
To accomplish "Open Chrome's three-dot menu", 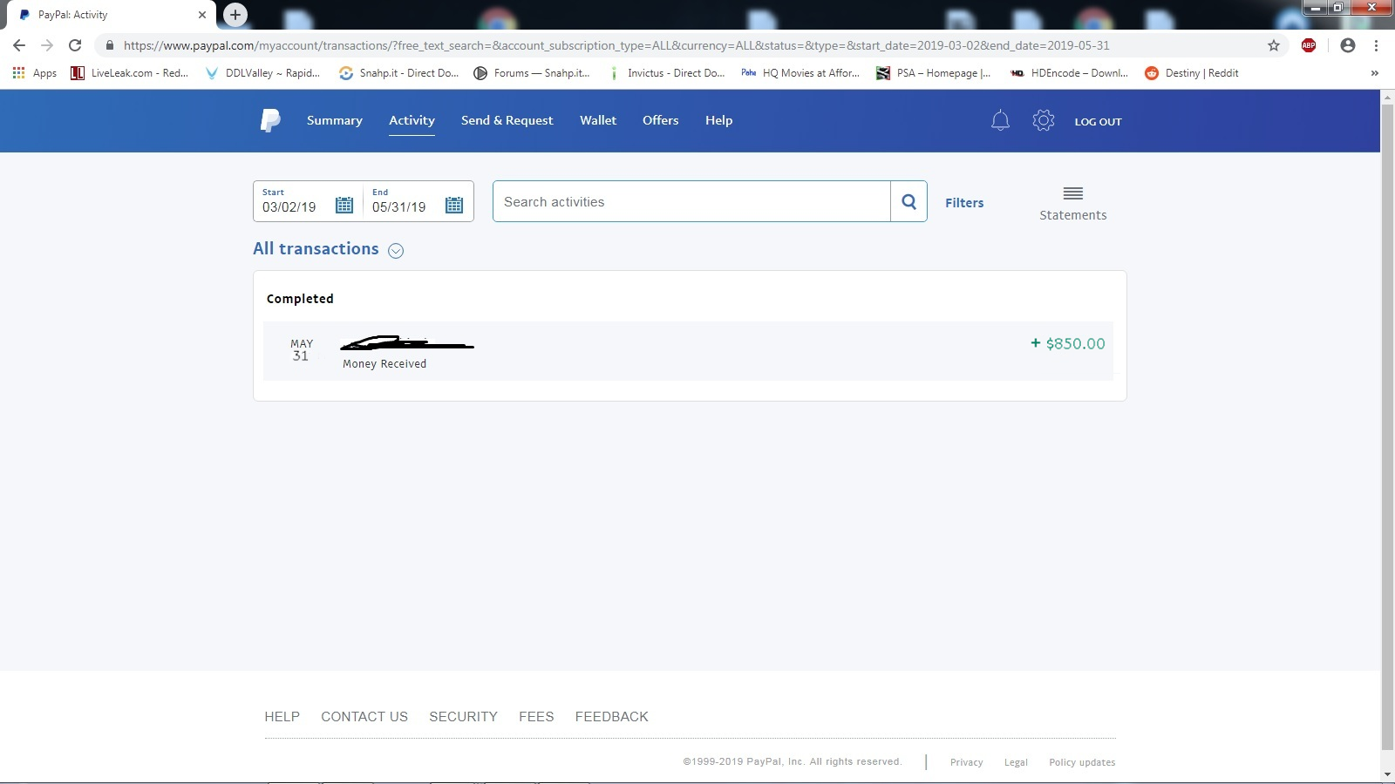I will (x=1377, y=45).
